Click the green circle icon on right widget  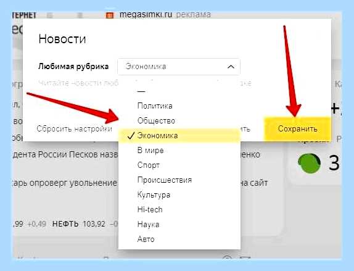(x=310, y=163)
